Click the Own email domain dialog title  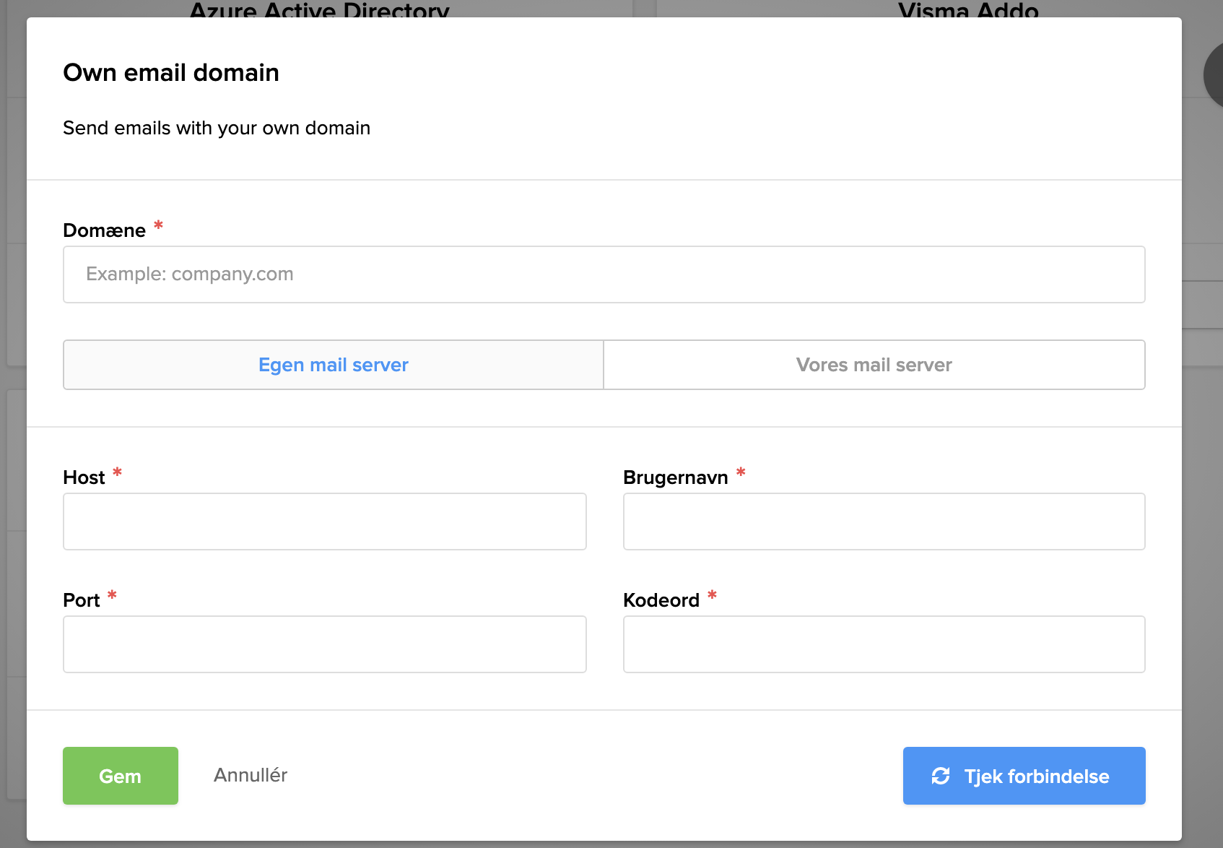click(171, 73)
